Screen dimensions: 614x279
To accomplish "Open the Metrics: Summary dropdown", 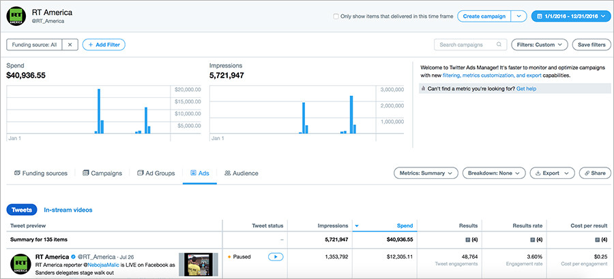I will pos(426,173).
